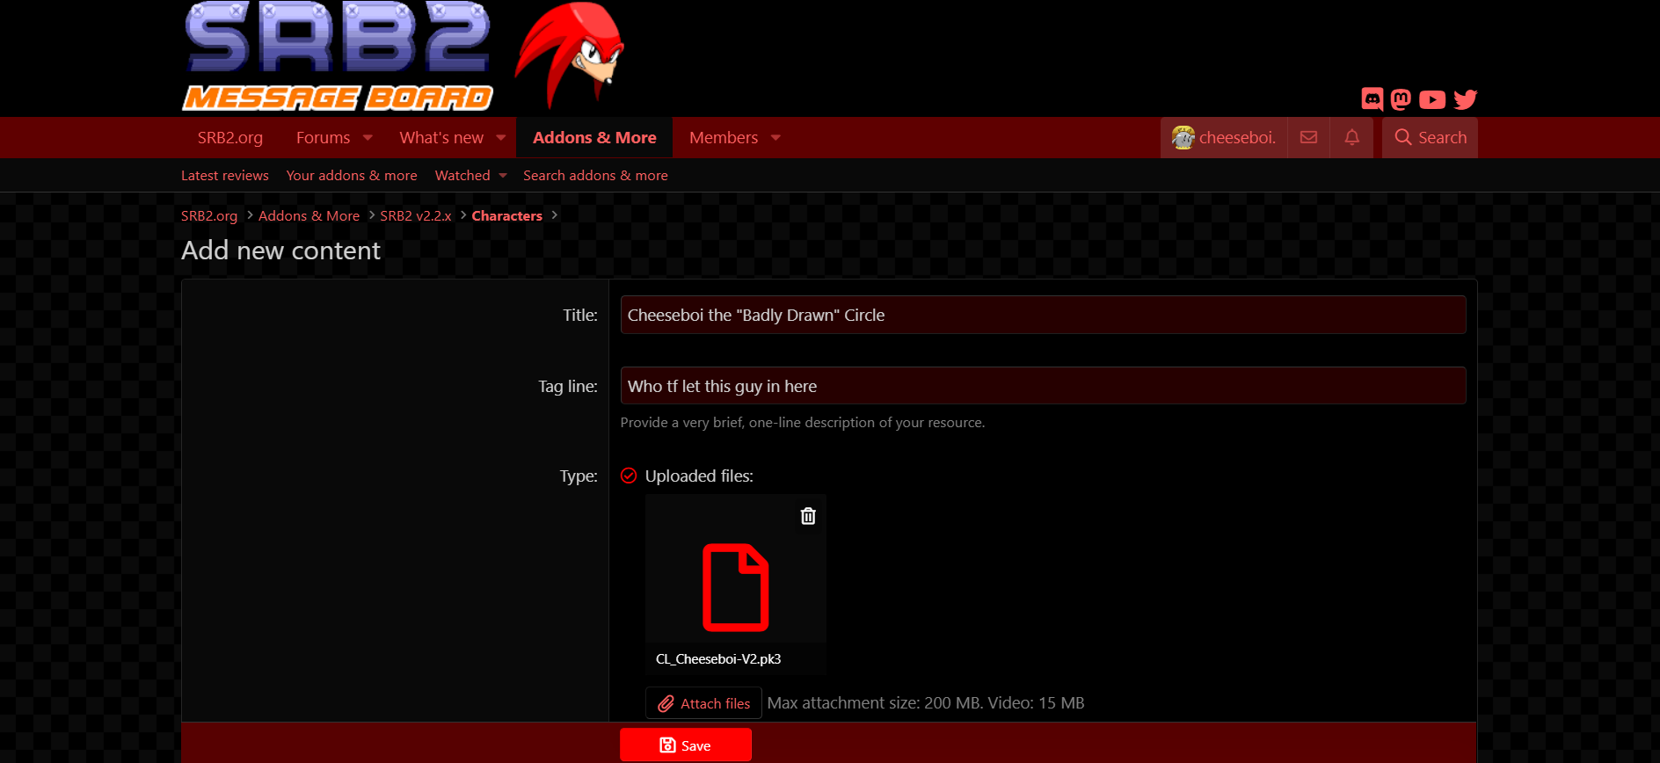Click the 'Provide a very brief' hint text
The width and height of the screenshot is (1660, 763).
click(x=803, y=423)
